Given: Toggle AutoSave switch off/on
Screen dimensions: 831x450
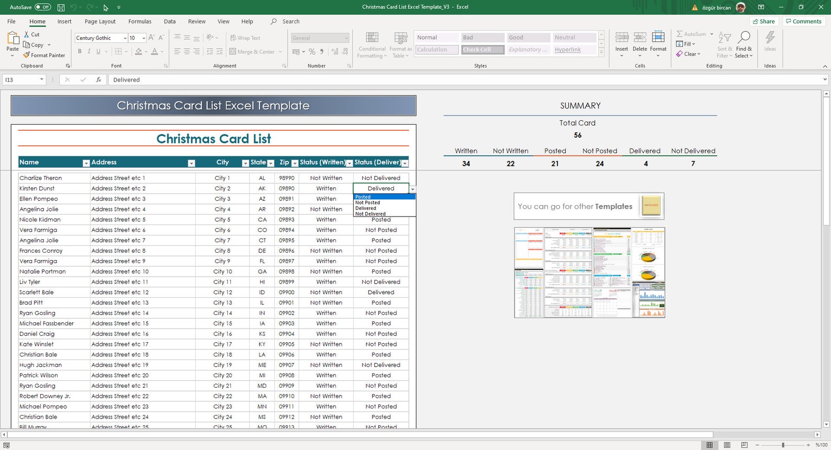Looking at the screenshot, I should click(42, 7).
